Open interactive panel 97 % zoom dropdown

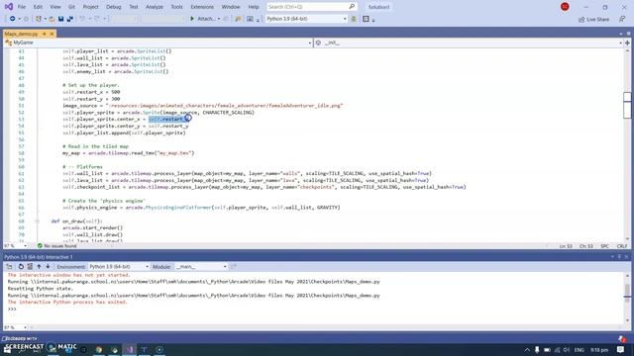(x=16, y=327)
